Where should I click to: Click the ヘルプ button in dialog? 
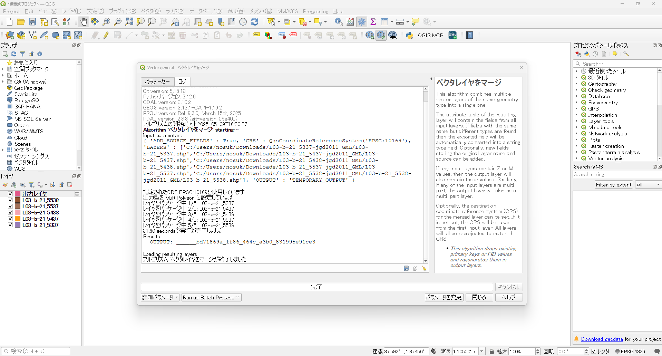pyautogui.click(x=509, y=297)
